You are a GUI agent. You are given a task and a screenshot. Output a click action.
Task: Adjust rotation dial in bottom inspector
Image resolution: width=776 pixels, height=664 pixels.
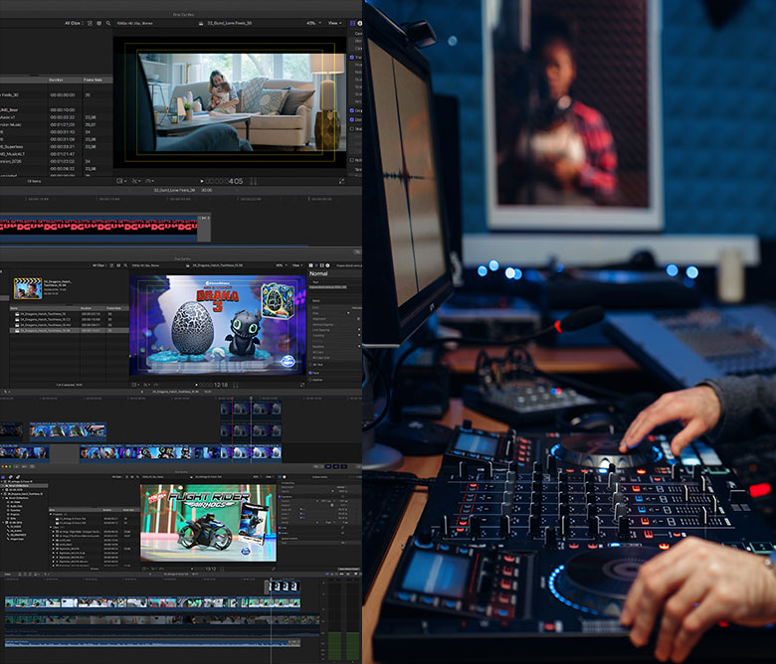coord(331,505)
